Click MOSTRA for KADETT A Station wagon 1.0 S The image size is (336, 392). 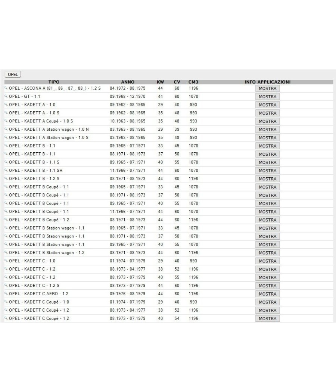[x=268, y=138]
